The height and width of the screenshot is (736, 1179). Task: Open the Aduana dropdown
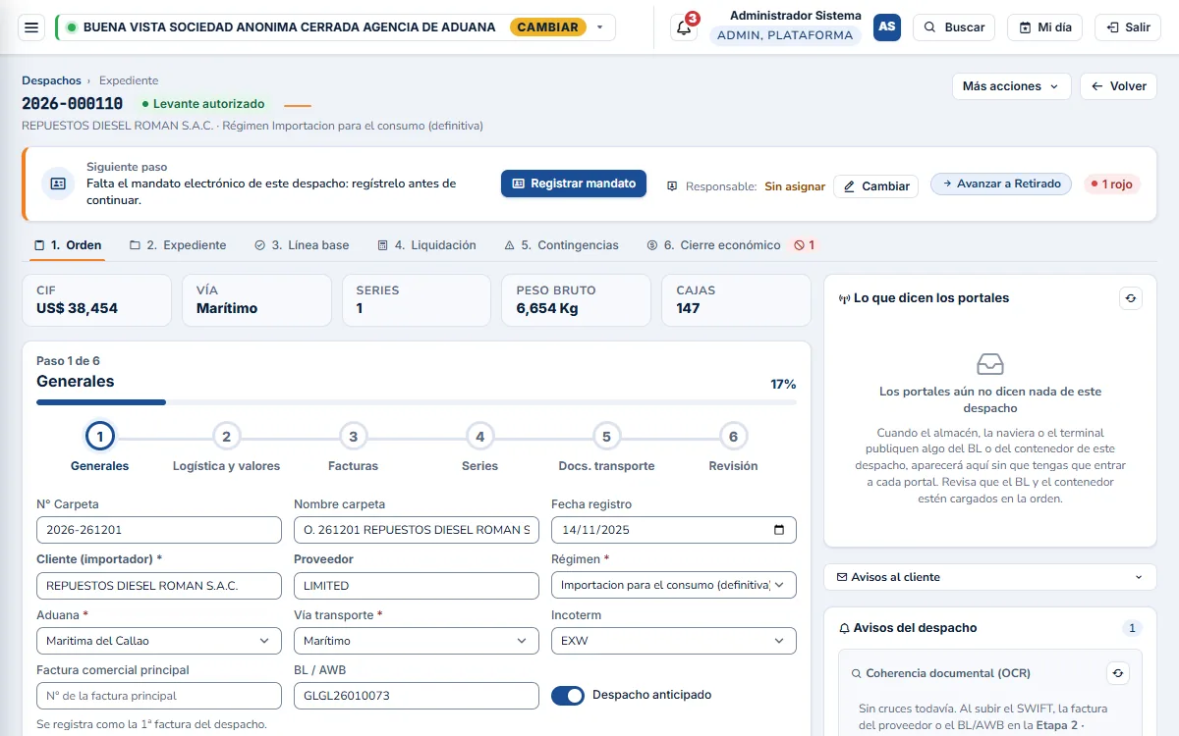[x=159, y=641]
